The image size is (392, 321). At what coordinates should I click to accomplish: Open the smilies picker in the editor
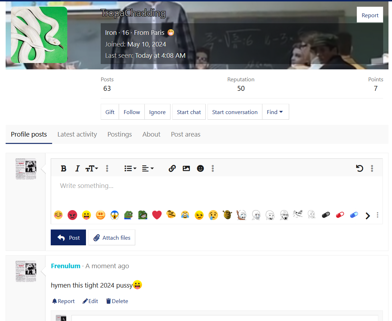200,168
